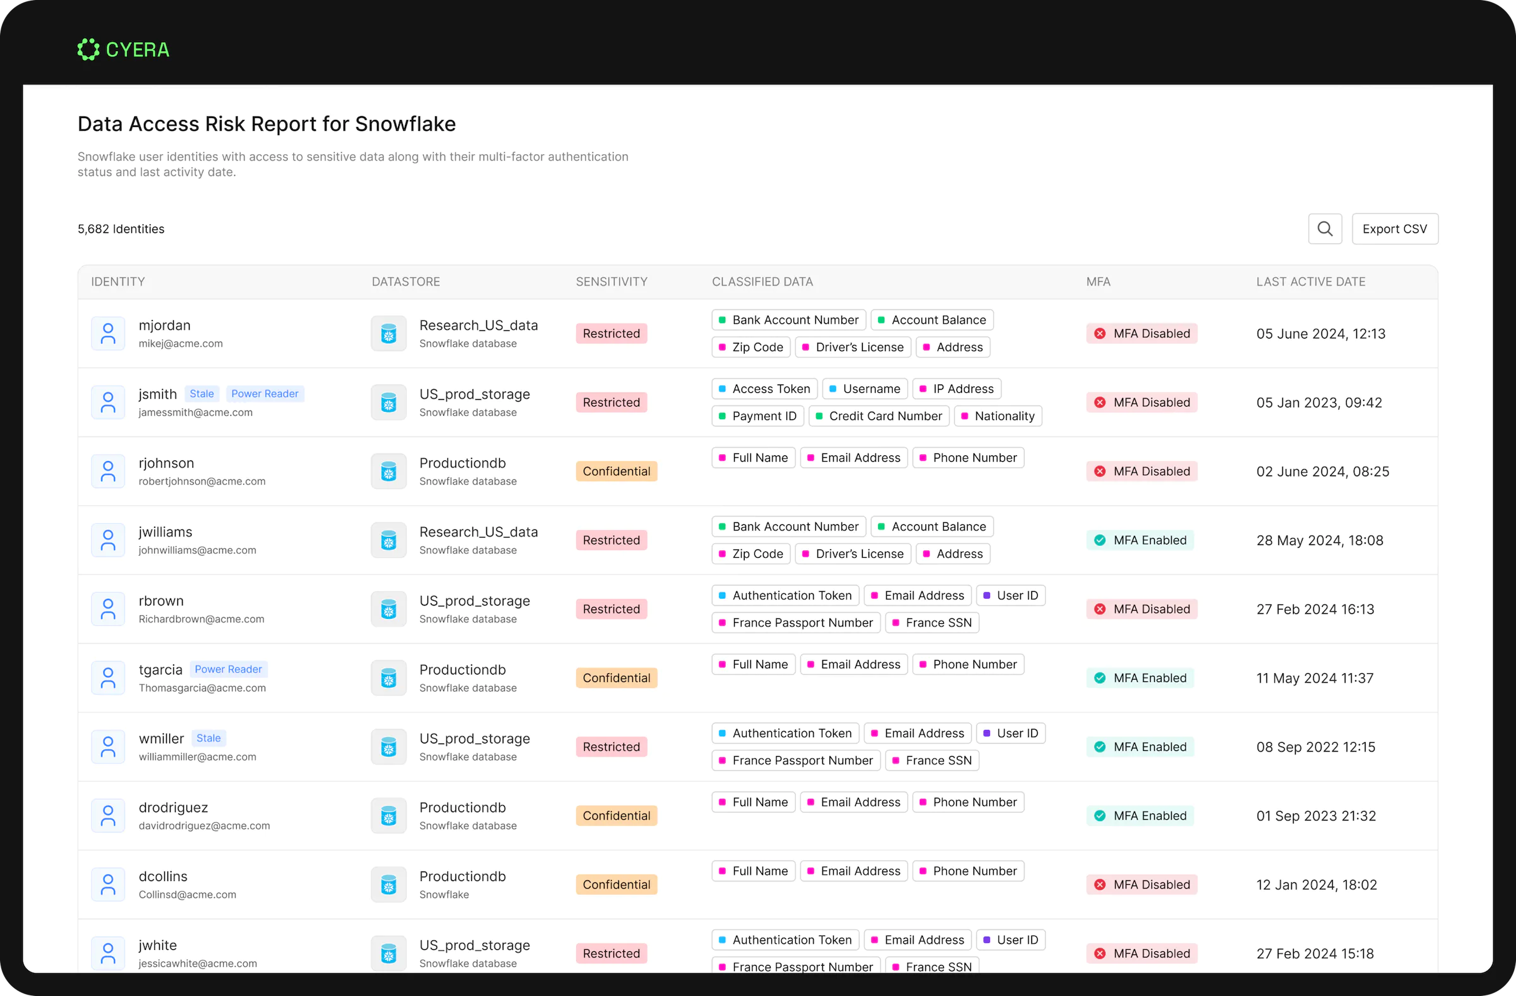Sort by the SENSITIVITY column header
The image size is (1516, 996).
pos(611,282)
